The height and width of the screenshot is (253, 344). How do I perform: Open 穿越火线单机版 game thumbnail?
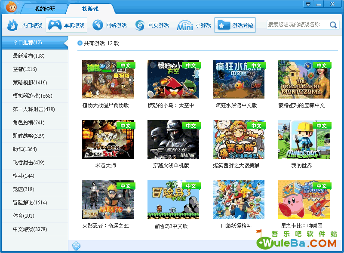point(173,139)
